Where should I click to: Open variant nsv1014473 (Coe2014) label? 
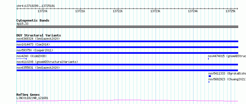33,44
